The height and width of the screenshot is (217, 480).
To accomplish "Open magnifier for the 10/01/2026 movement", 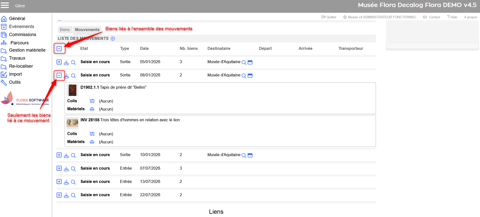I will click(73, 155).
